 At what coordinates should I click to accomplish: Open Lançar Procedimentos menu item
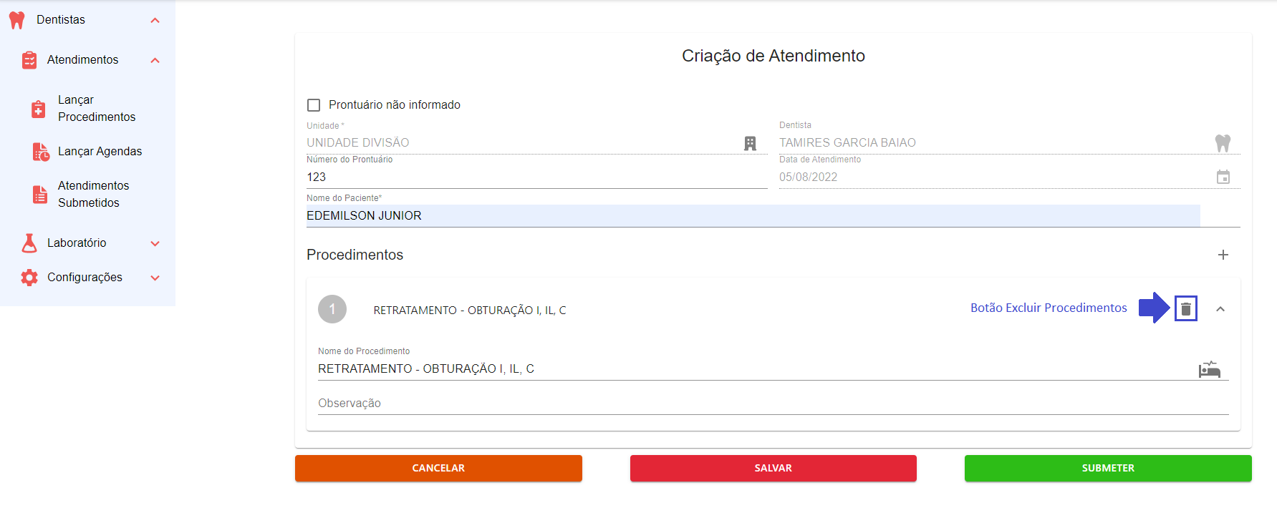[96, 108]
